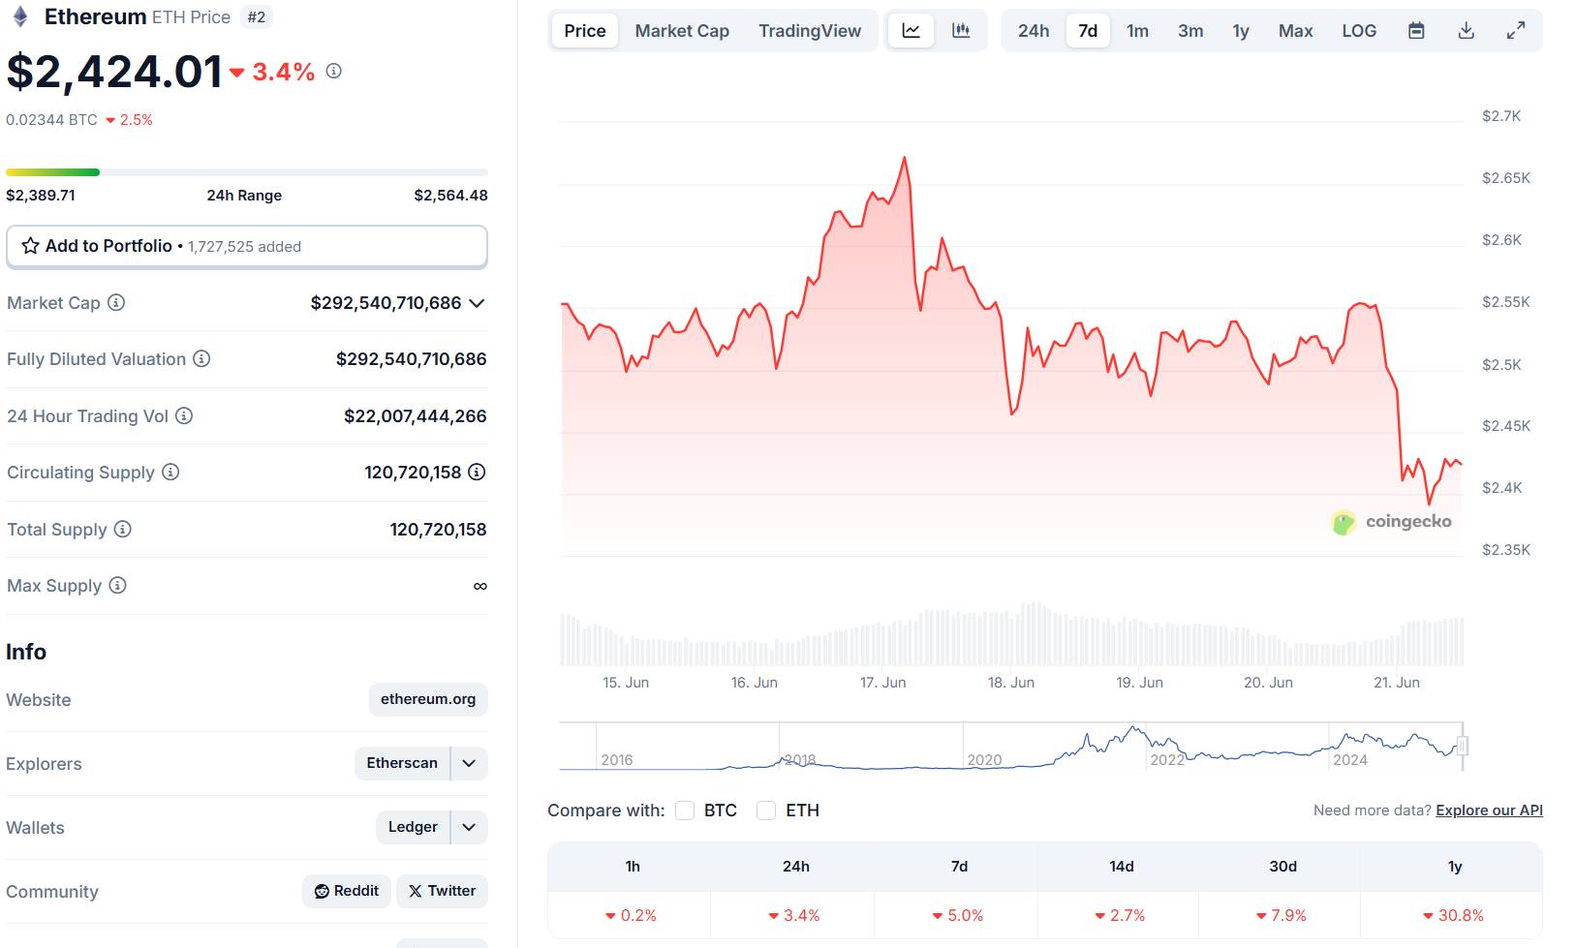Open the Explorers dropdown arrow

click(469, 763)
